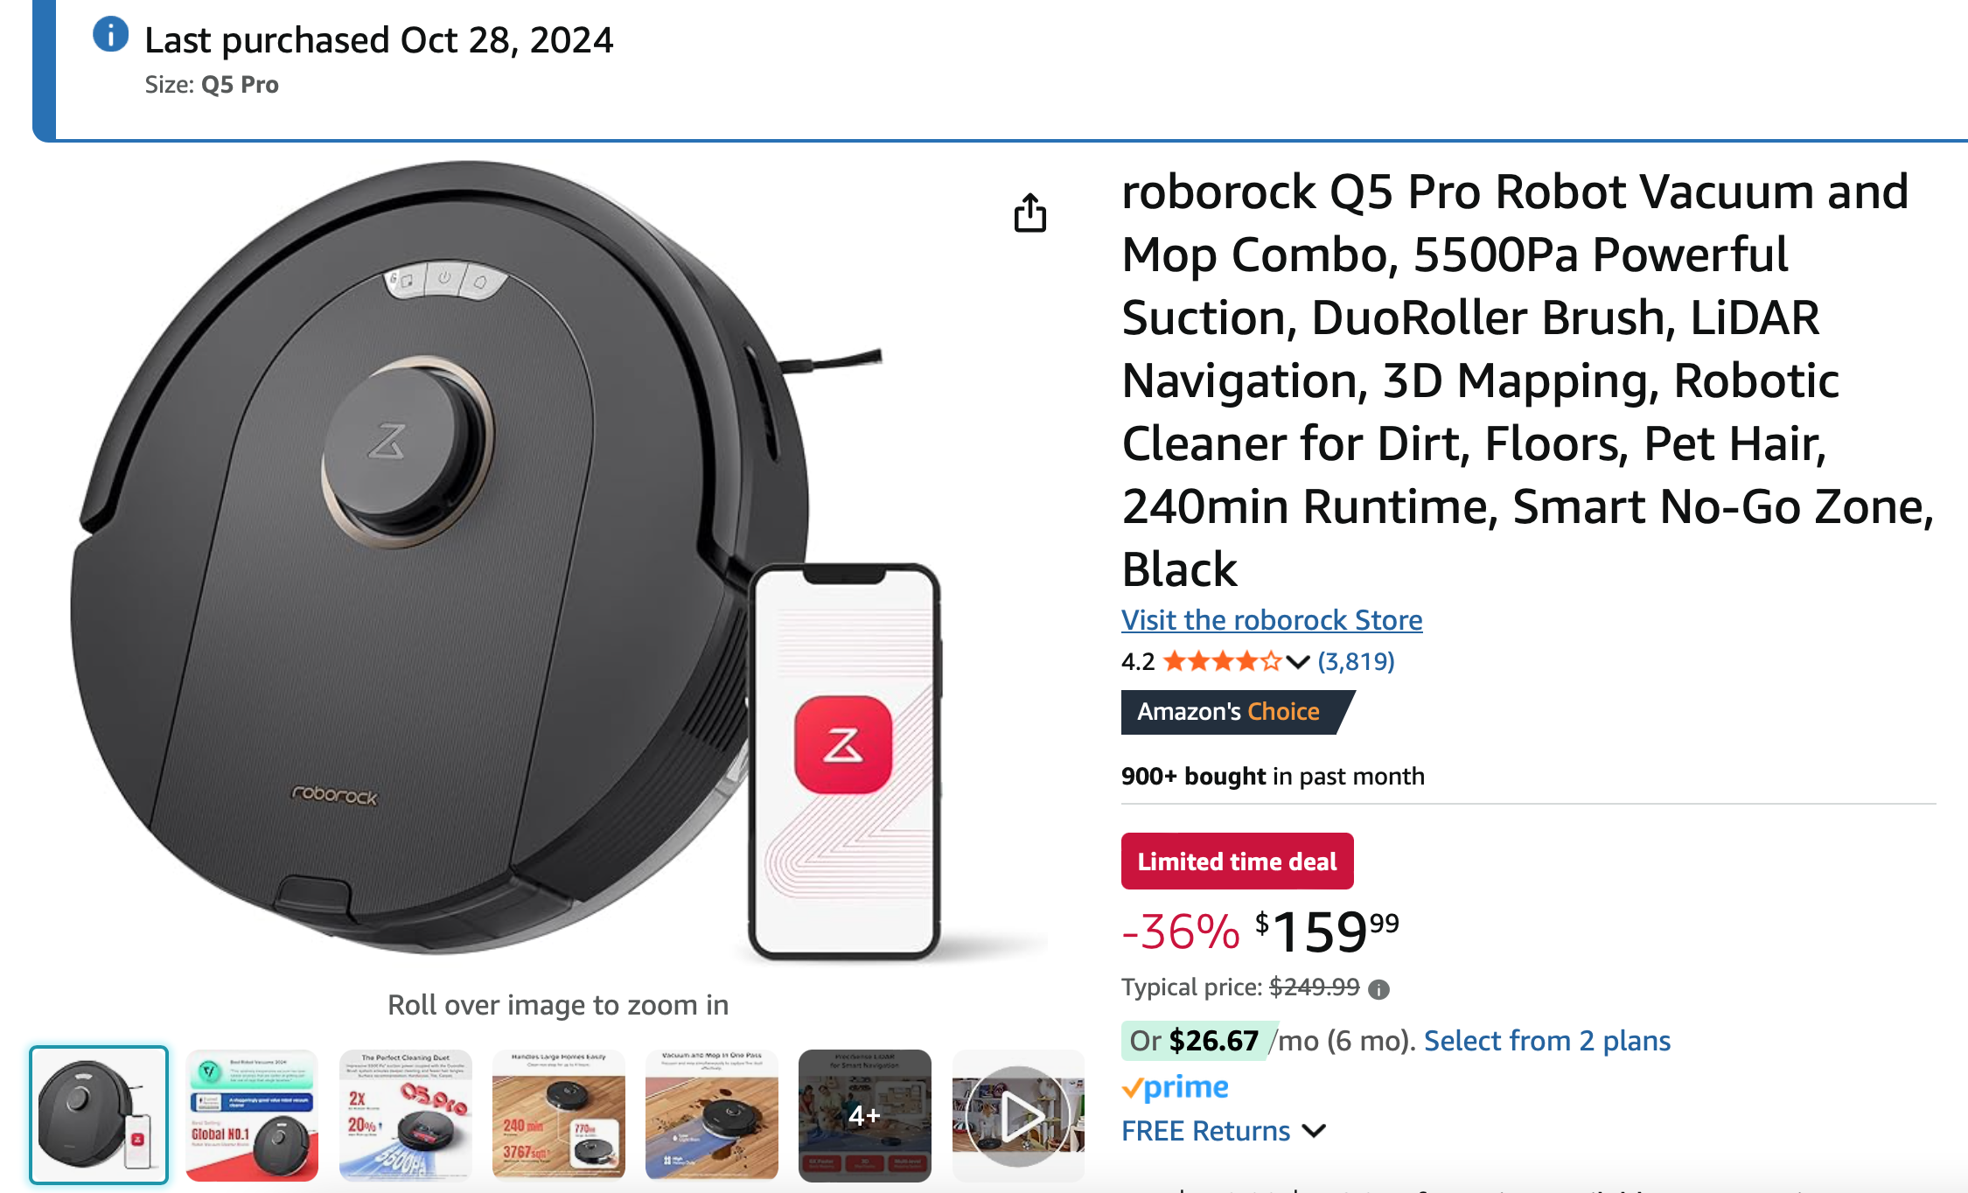Open the Visit the roborock Store link
The height and width of the screenshot is (1193, 1968).
(x=1271, y=620)
